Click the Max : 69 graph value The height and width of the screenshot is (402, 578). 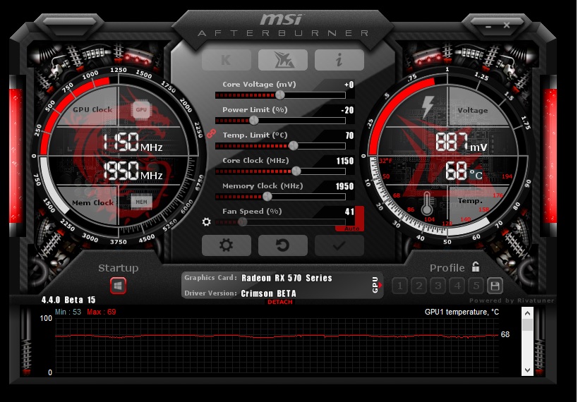pos(102,312)
